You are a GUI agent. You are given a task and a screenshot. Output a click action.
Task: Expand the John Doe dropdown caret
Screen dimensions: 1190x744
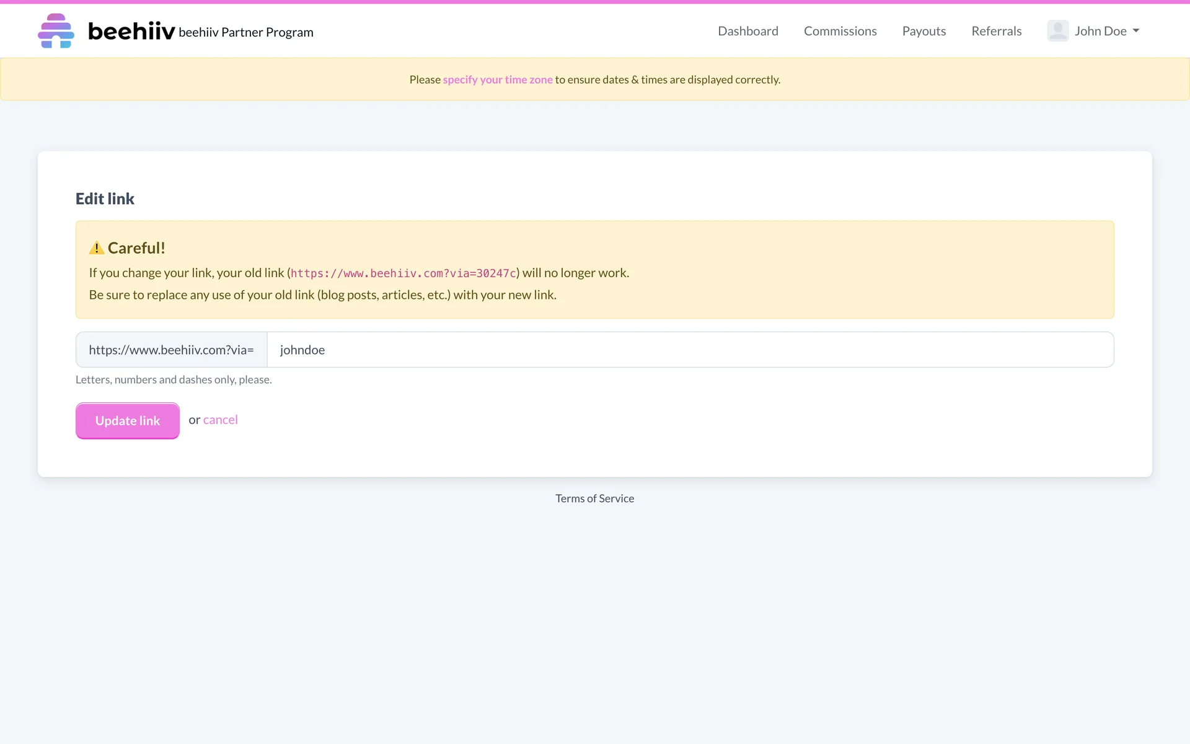tap(1136, 31)
